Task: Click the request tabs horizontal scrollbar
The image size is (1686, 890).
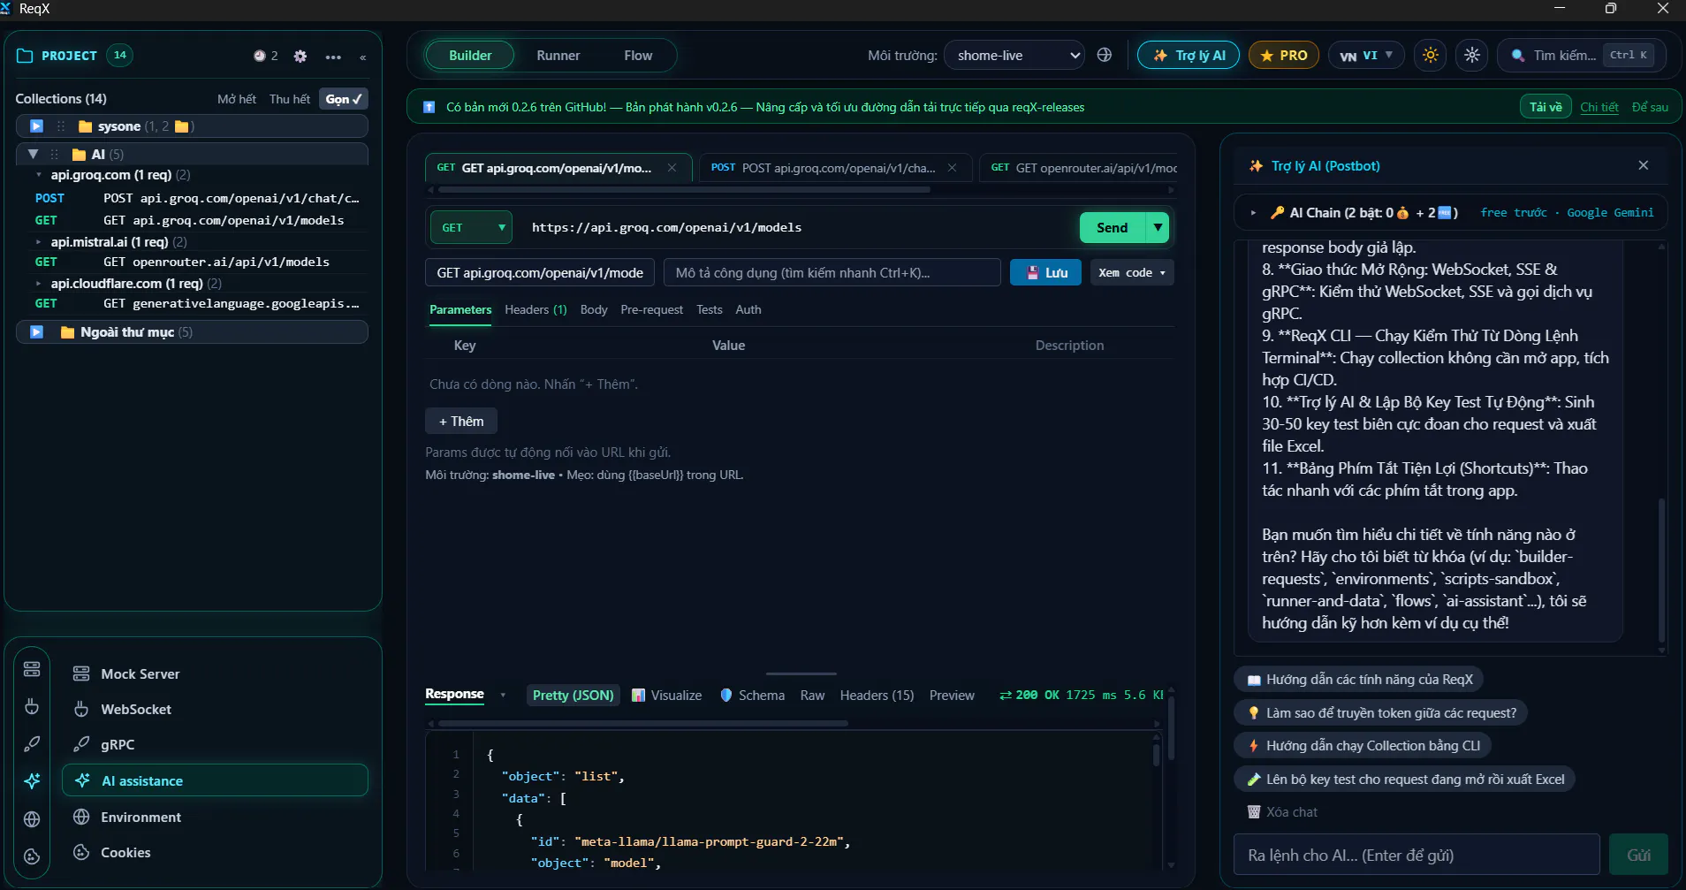Action: pyautogui.click(x=685, y=190)
